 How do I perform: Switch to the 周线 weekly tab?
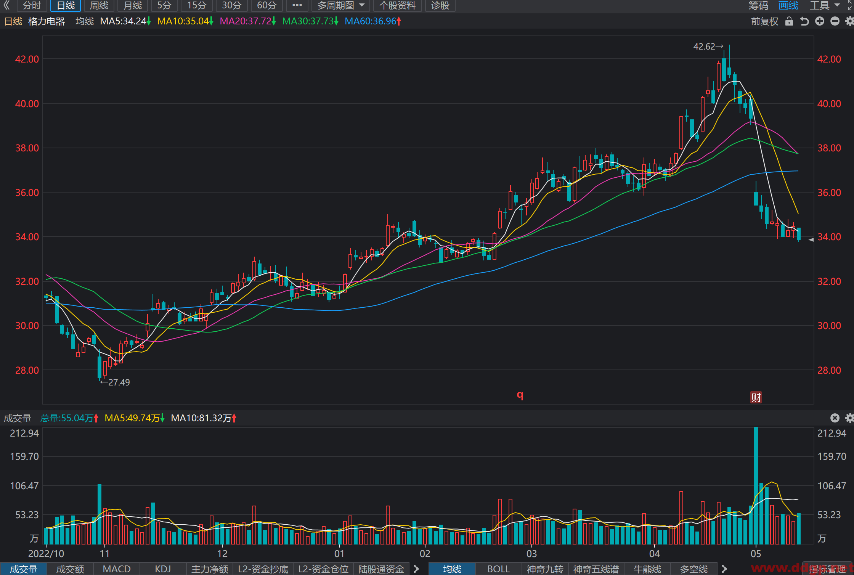(99, 5)
